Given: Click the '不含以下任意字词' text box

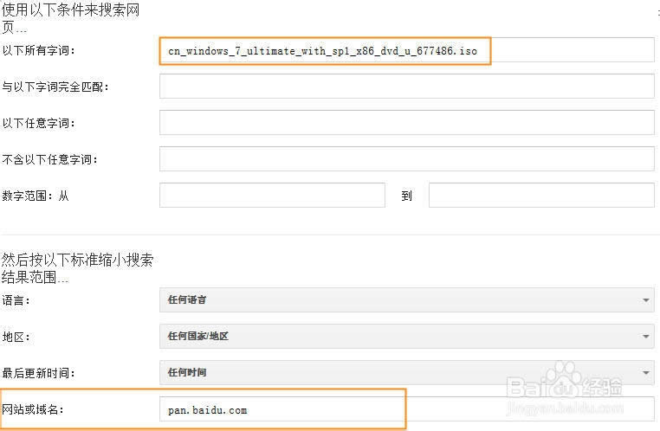Looking at the screenshot, I should coord(406,159).
